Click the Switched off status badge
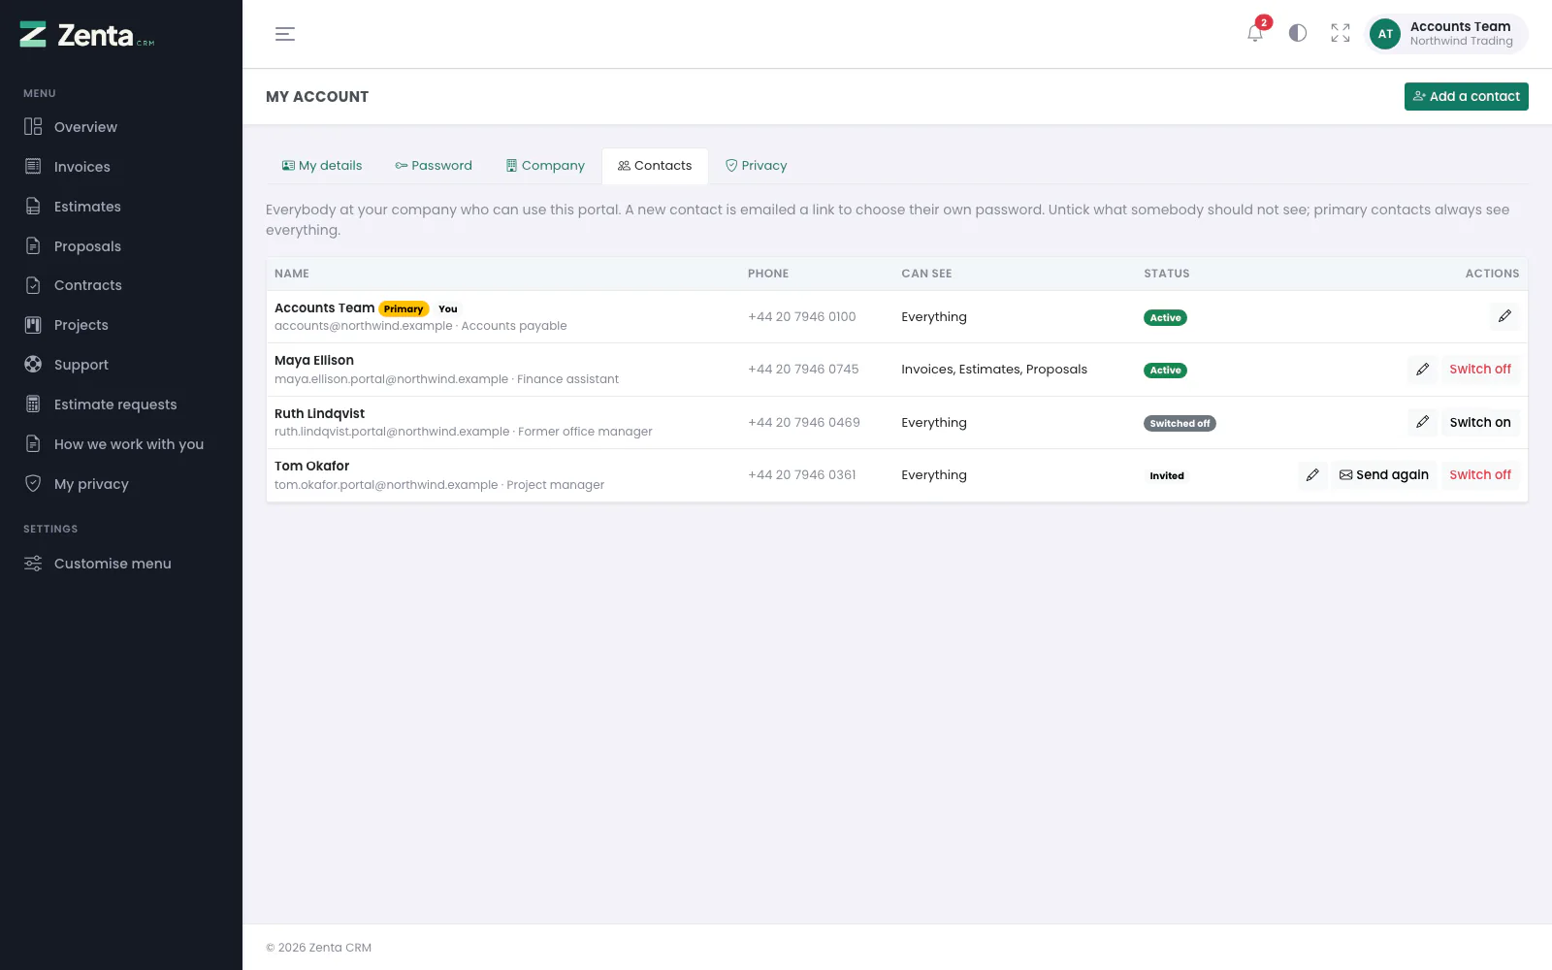The height and width of the screenshot is (970, 1552). pos(1180,423)
